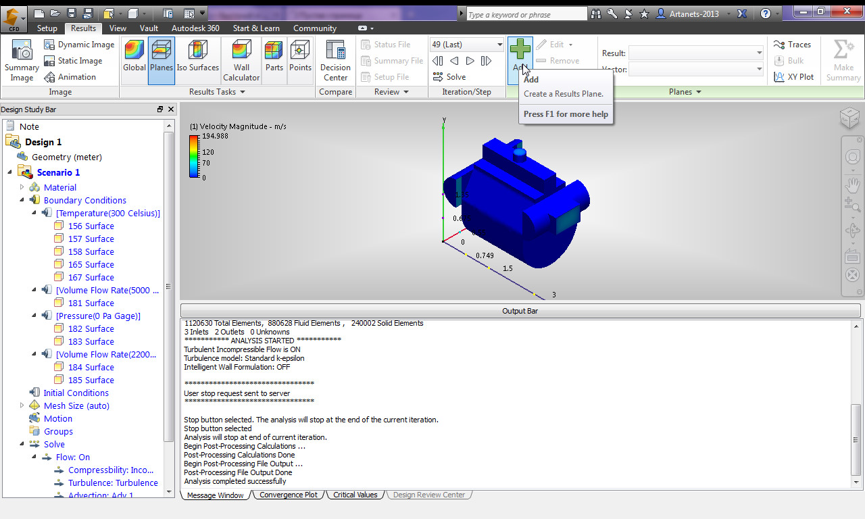
Task: Click the Solve button in Iteration/Step
Action: point(449,77)
